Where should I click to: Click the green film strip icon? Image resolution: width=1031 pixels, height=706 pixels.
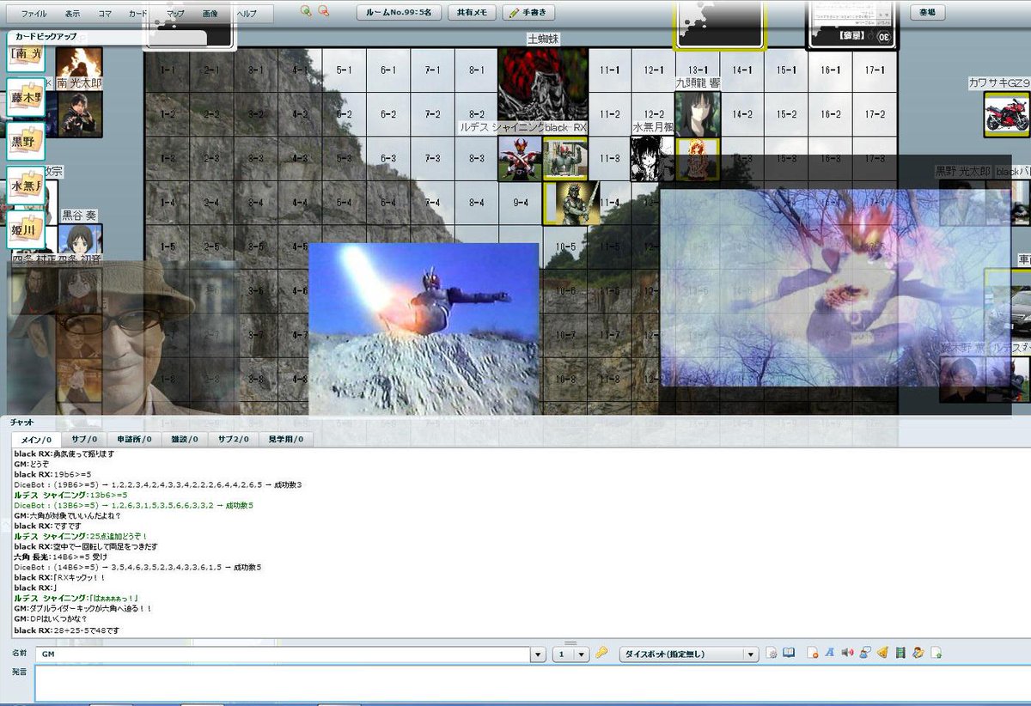pos(900,653)
